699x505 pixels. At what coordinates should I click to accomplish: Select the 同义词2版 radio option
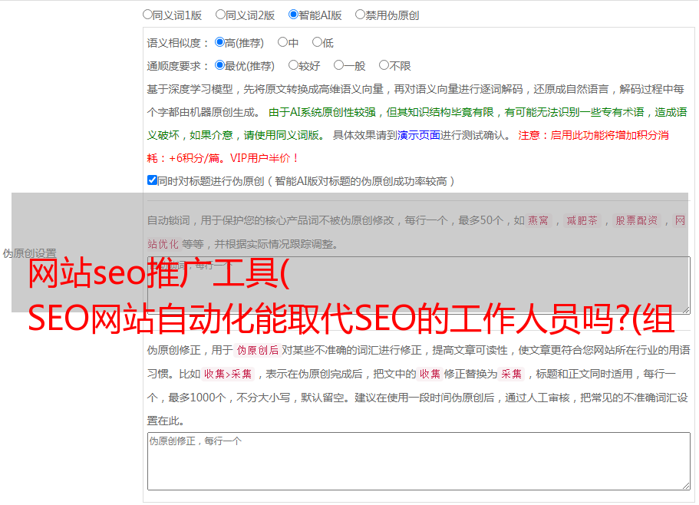click(x=220, y=15)
